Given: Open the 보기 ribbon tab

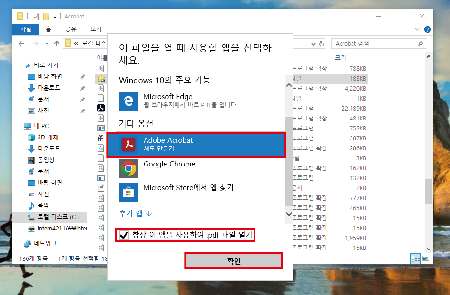Looking at the screenshot, I should (x=96, y=29).
